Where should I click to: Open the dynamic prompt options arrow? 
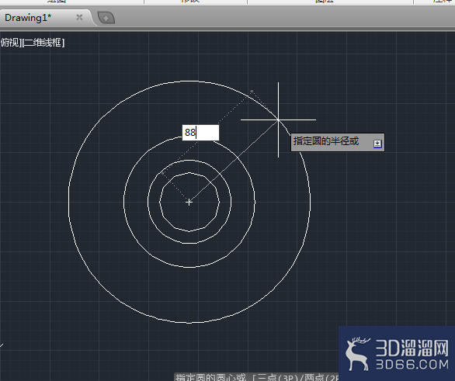click(x=377, y=144)
